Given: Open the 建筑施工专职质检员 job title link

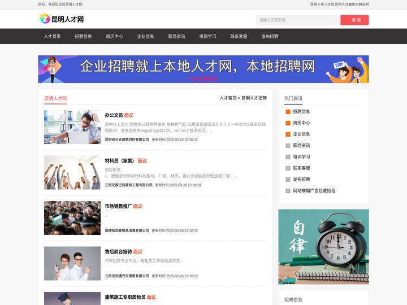Looking at the screenshot, I should pos(125,297).
